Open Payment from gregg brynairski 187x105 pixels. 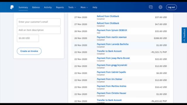(x=112, y=65)
